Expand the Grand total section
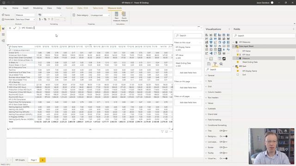This screenshot has width=296, height=166. [x=212, y=114]
